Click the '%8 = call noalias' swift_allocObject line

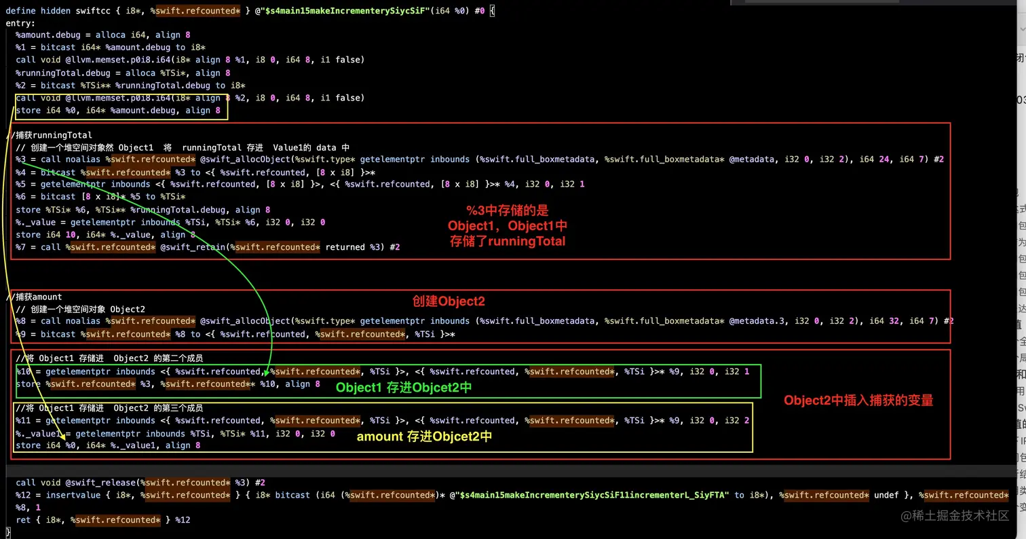484,321
